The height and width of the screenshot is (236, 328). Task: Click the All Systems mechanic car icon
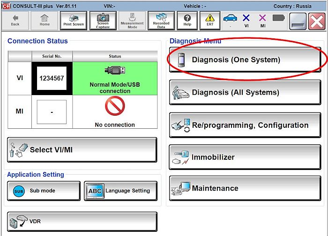181,92
